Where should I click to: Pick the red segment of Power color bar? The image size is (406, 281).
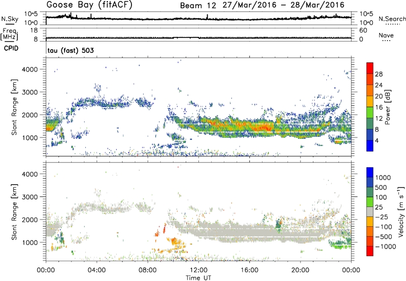click(370, 68)
